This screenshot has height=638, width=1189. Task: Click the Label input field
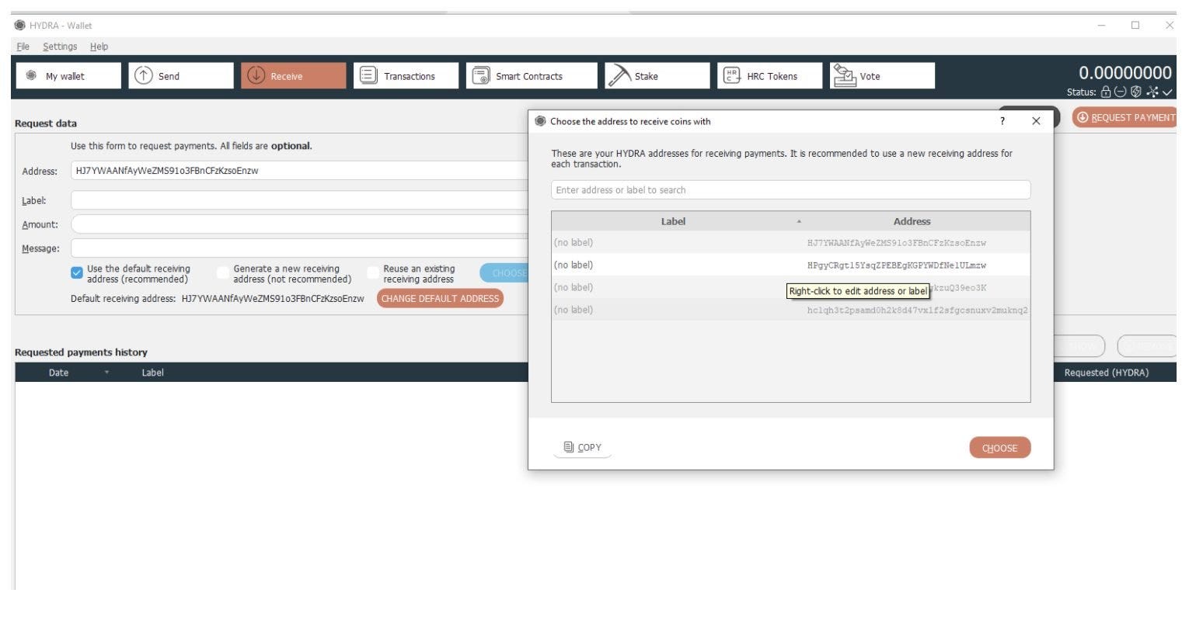[299, 200]
